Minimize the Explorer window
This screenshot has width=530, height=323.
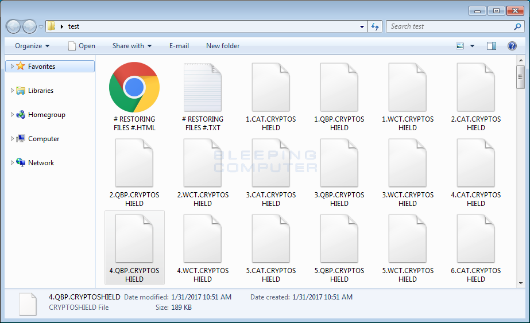pos(477,11)
